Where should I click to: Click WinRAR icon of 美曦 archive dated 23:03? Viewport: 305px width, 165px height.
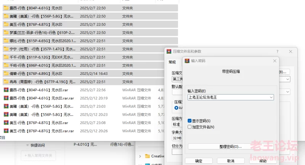(x=6, y=106)
